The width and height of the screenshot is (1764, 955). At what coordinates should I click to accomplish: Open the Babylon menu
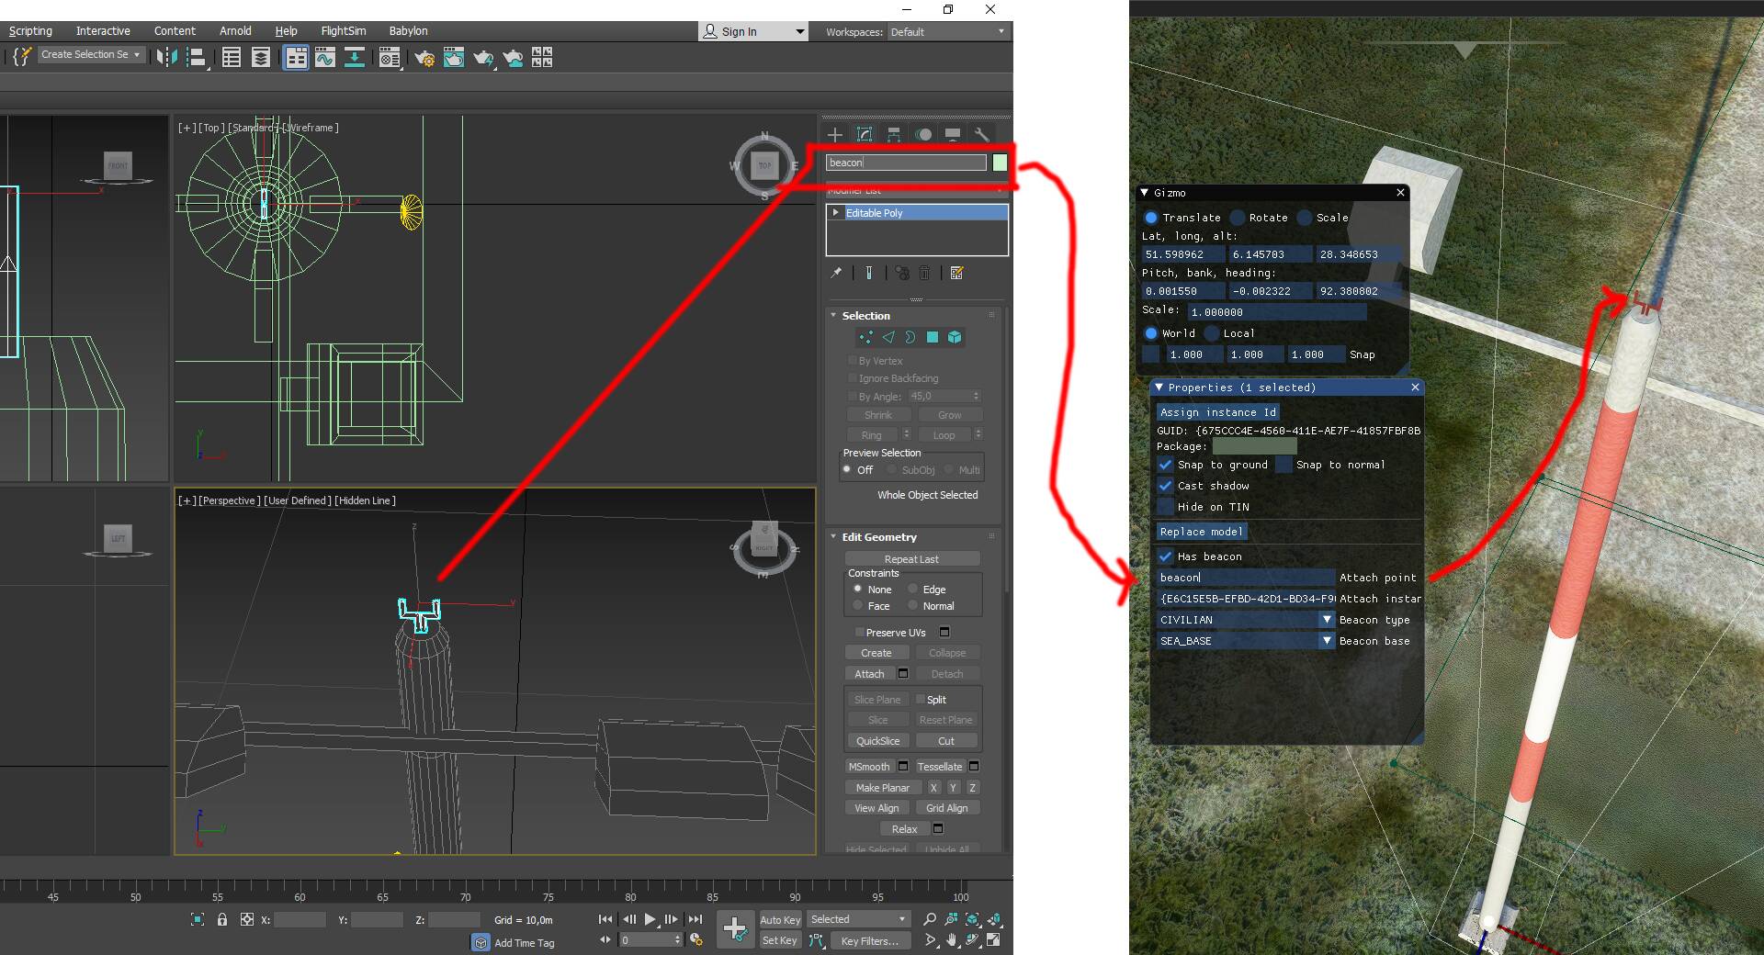[408, 31]
